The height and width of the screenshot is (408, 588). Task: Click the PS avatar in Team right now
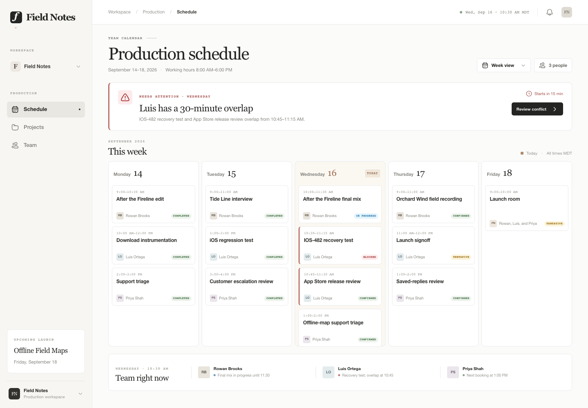453,372
